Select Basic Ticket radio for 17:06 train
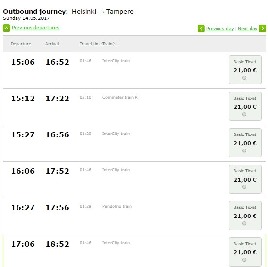The width and height of the screenshot is (268, 267). tap(244, 260)
